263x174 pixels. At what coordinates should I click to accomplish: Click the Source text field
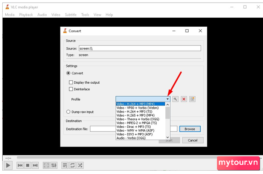pos(139,48)
